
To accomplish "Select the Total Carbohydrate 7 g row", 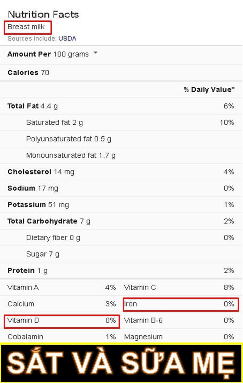I will pos(121,221).
